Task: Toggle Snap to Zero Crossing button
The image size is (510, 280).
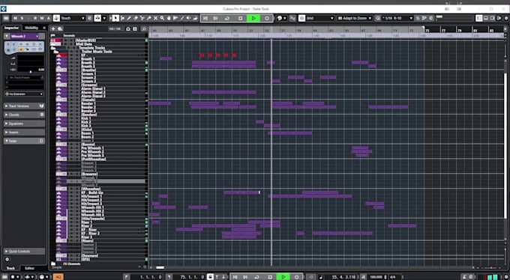Action: click(x=292, y=18)
